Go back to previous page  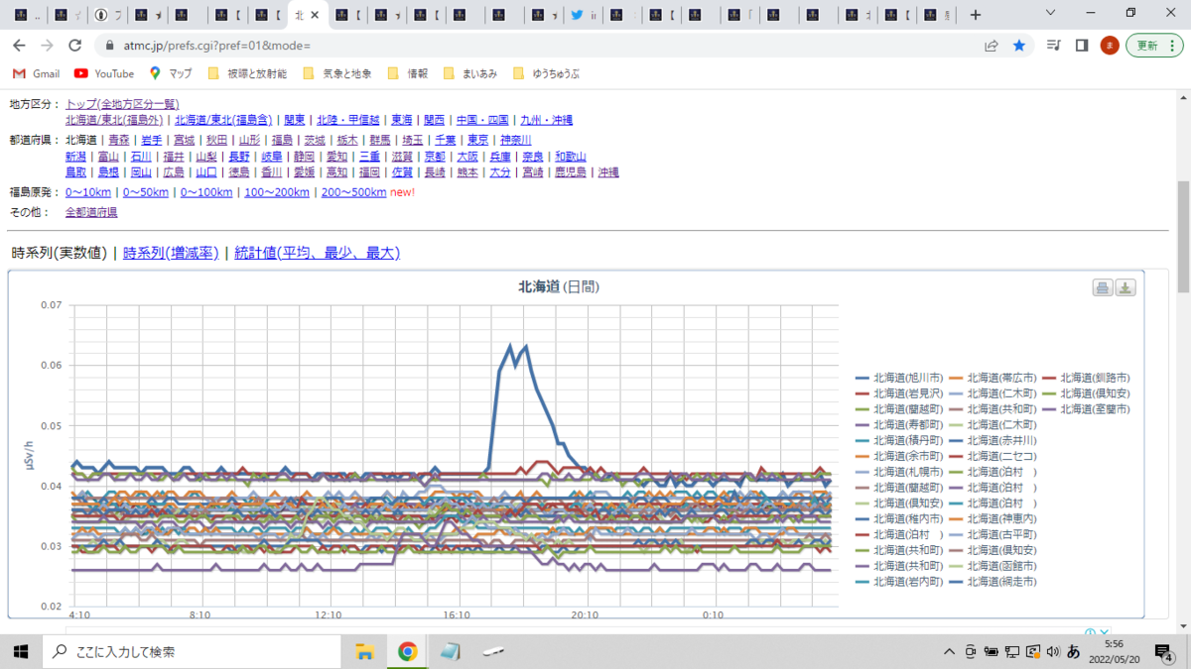click(19, 46)
